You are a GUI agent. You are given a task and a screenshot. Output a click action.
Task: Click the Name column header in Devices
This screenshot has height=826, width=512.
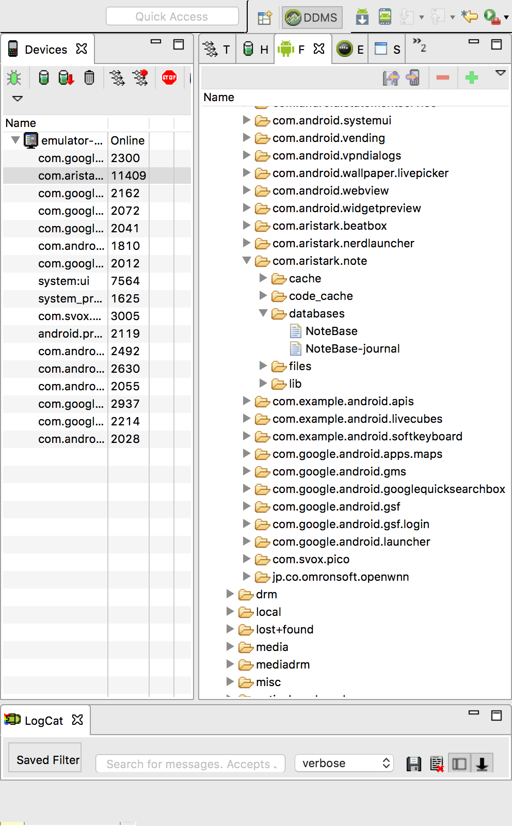tap(21, 123)
